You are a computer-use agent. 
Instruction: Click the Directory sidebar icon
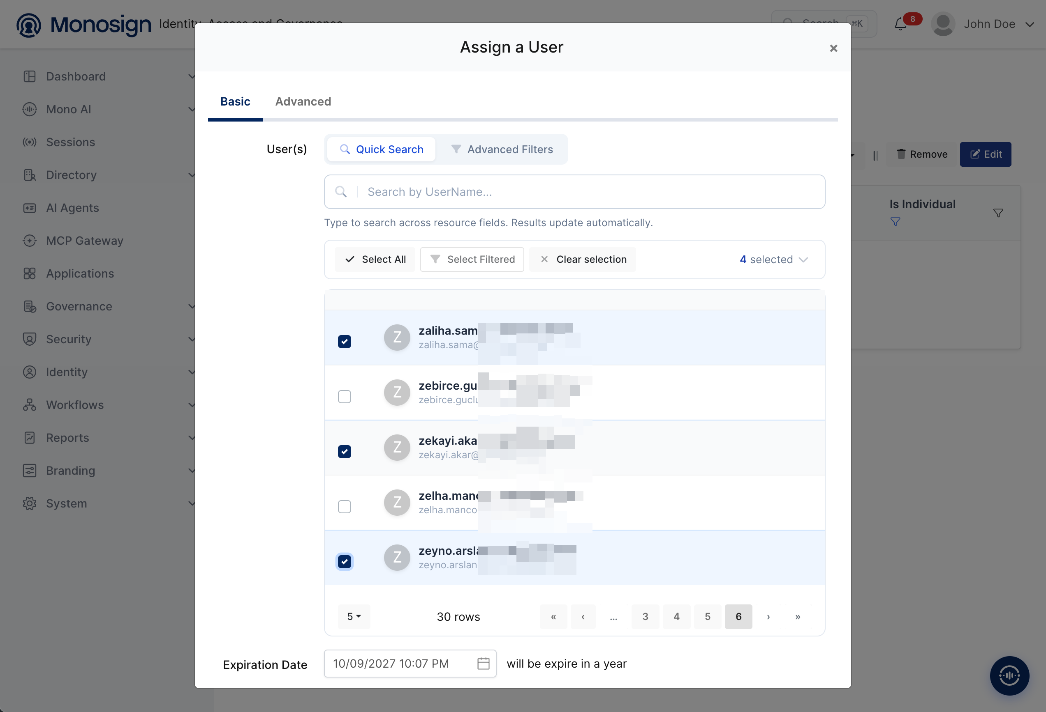30,175
